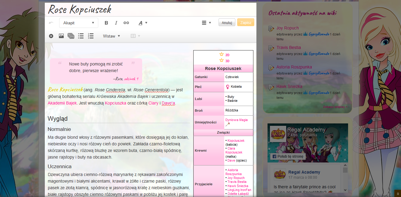The height and width of the screenshot is (197, 401).
Task: Click the Buty entry in the Lubi row
Action: coord(231,97)
